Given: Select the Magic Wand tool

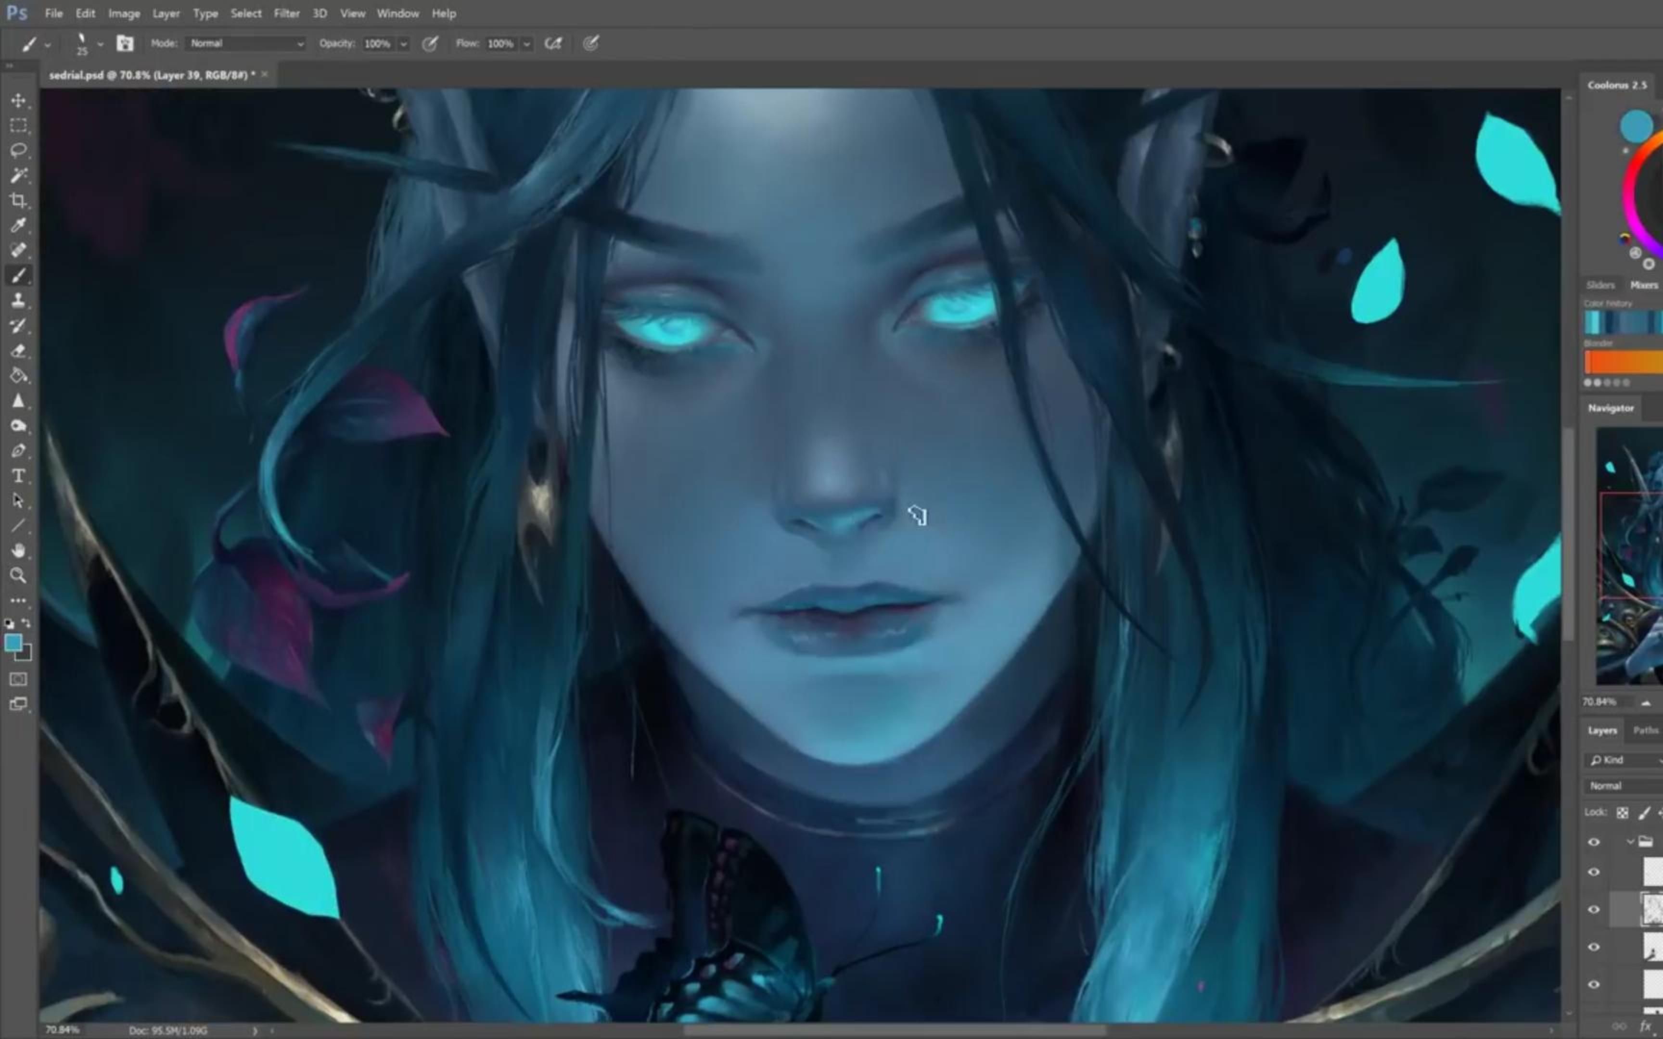Looking at the screenshot, I should click(x=19, y=175).
